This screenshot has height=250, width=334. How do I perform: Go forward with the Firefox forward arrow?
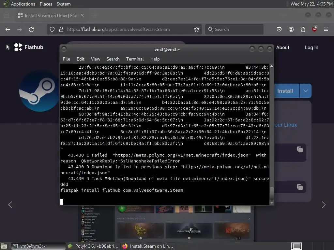(x=19, y=29)
